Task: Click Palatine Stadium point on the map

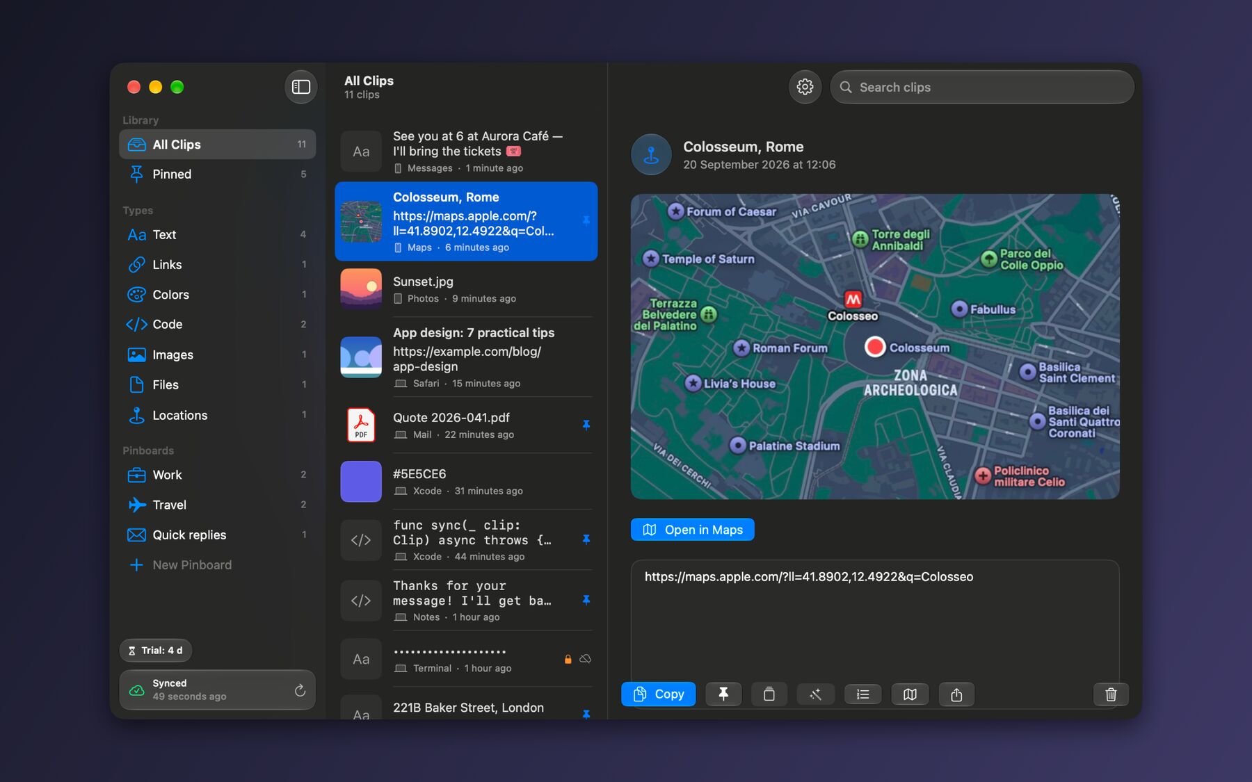Action: (x=738, y=446)
